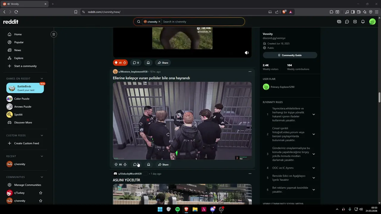Downvote the post with 41 points
This screenshot has height=214, width=381.
125,63
